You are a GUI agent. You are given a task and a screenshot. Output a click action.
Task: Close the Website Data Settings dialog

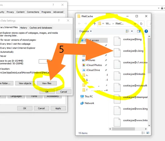tap(68, 21)
